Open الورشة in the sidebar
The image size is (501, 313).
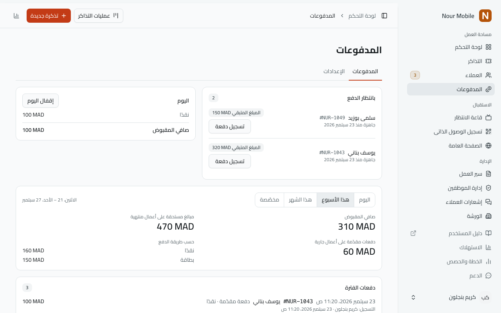click(451, 216)
